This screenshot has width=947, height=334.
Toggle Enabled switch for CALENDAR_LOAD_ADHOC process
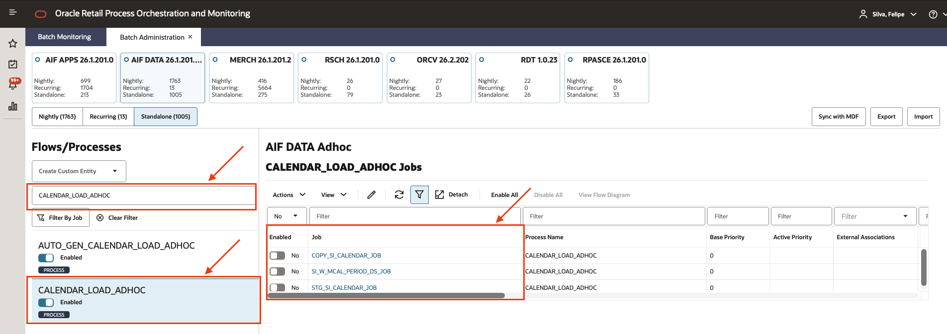click(x=46, y=302)
